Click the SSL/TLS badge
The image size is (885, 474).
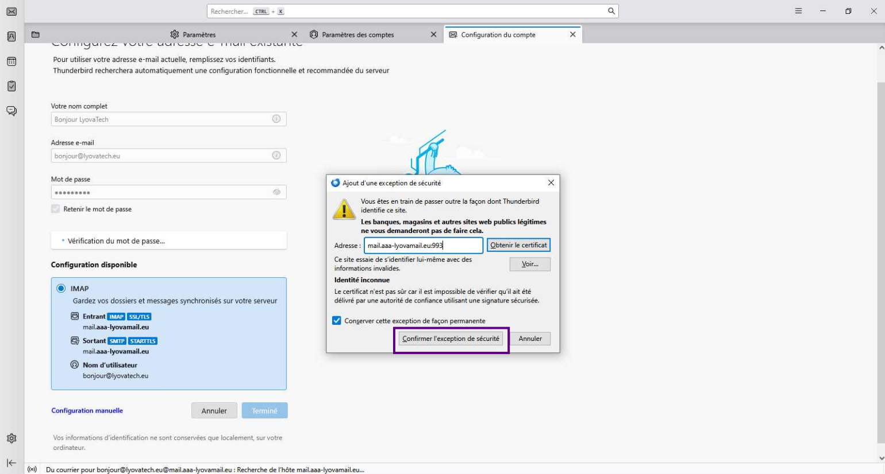(x=139, y=317)
